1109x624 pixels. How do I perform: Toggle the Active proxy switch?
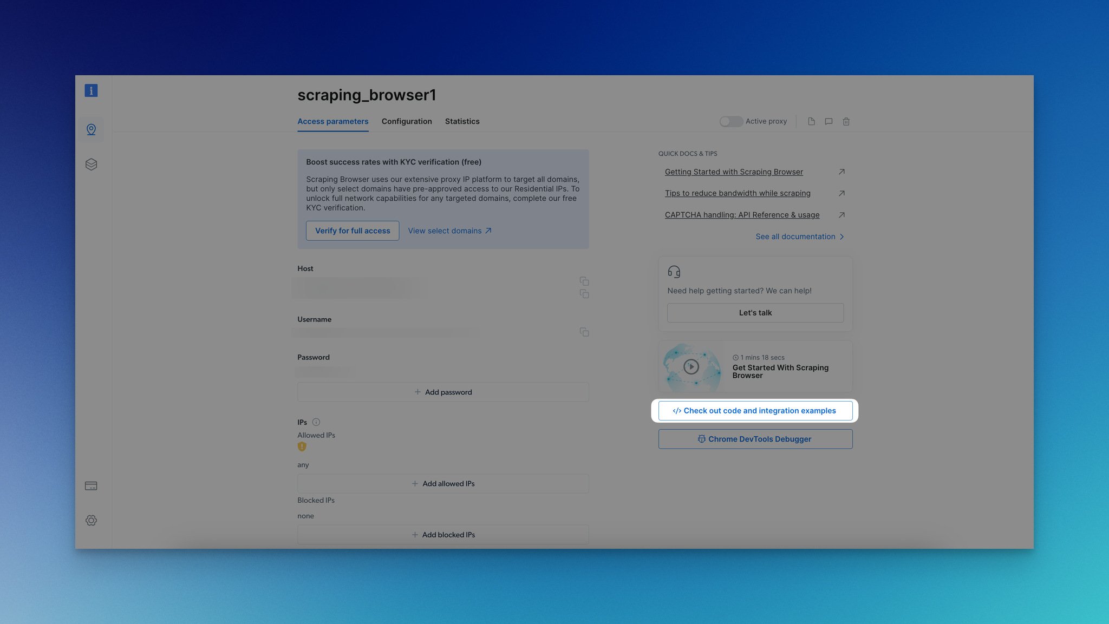[730, 121]
